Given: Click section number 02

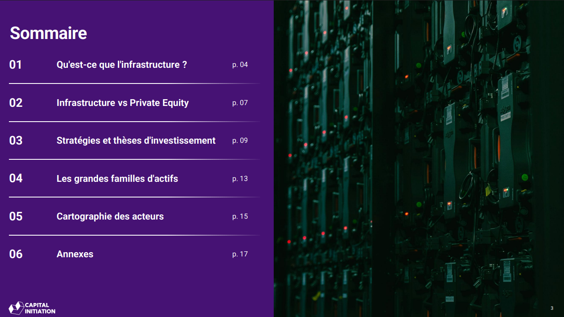Looking at the screenshot, I should [16, 103].
